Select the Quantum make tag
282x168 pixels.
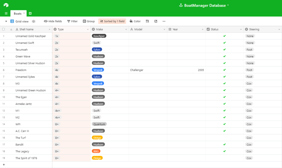(99, 124)
